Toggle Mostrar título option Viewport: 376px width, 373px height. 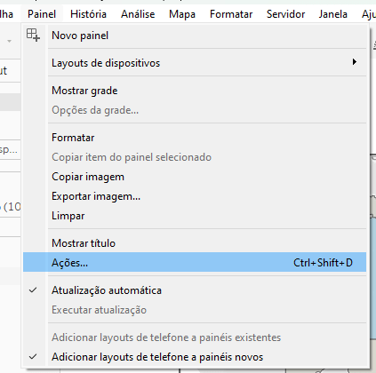point(195,243)
